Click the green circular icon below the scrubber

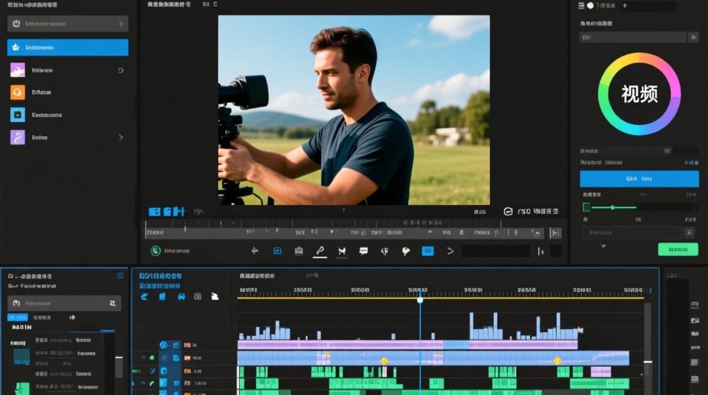[x=155, y=251]
